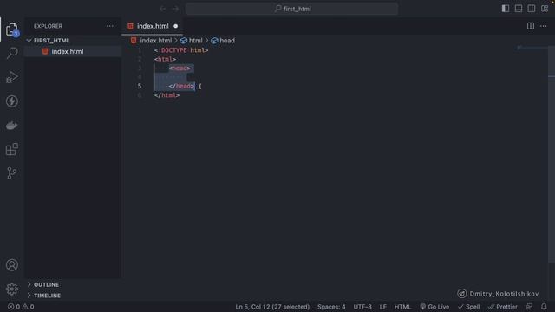The width and height of the screenshot is (555, 312).
Task: Open editor More Actions ellipsis
Action: (544, 26)
